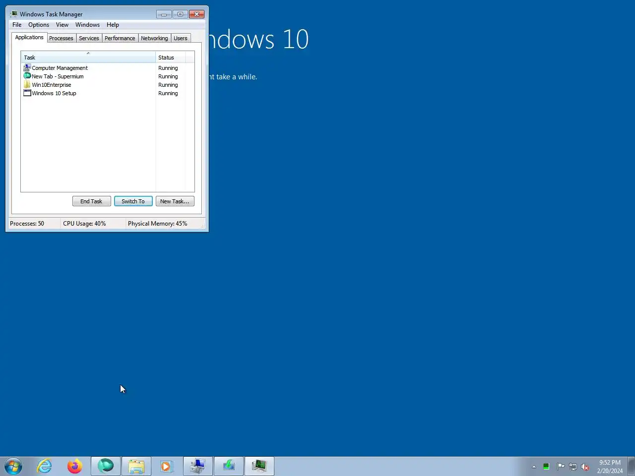Viewport: 635px width, 476px height.
Task: Click "Physical Memory: 45%" status entry
Action: click(157, 224)
